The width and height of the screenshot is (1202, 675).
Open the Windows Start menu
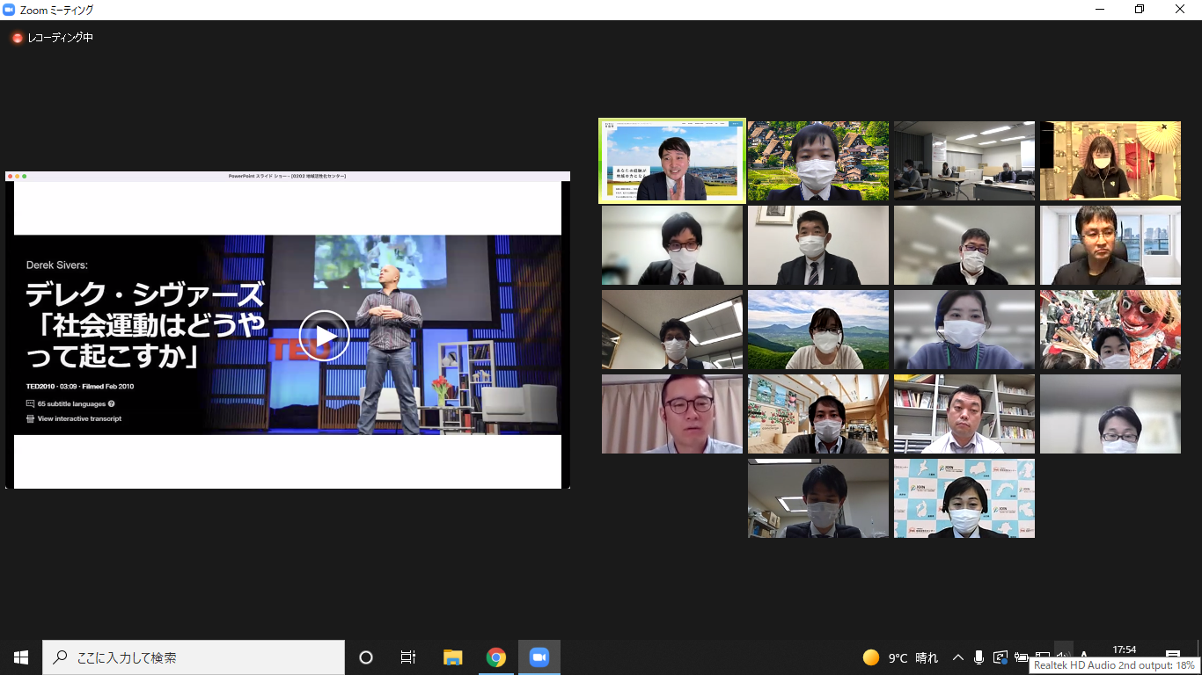pyautogui.click(x=21, y=657)
